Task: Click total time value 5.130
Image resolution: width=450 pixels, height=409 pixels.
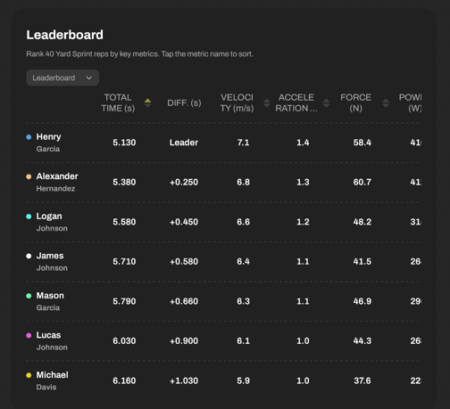Action: (124, 143)
